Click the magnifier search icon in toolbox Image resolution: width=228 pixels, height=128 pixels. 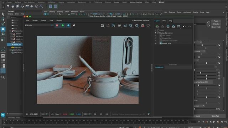point(3,78)
